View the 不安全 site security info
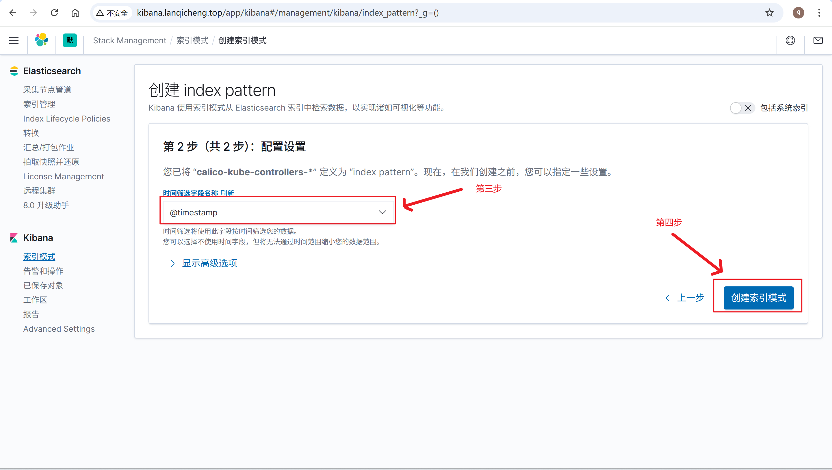 pyautogui.click(x=112, y=13)
